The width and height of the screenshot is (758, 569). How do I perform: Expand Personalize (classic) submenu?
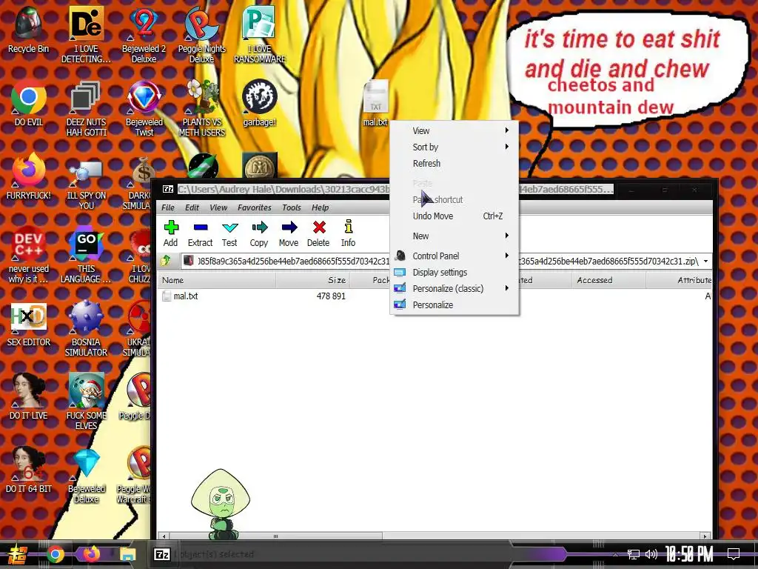[455, 289]
